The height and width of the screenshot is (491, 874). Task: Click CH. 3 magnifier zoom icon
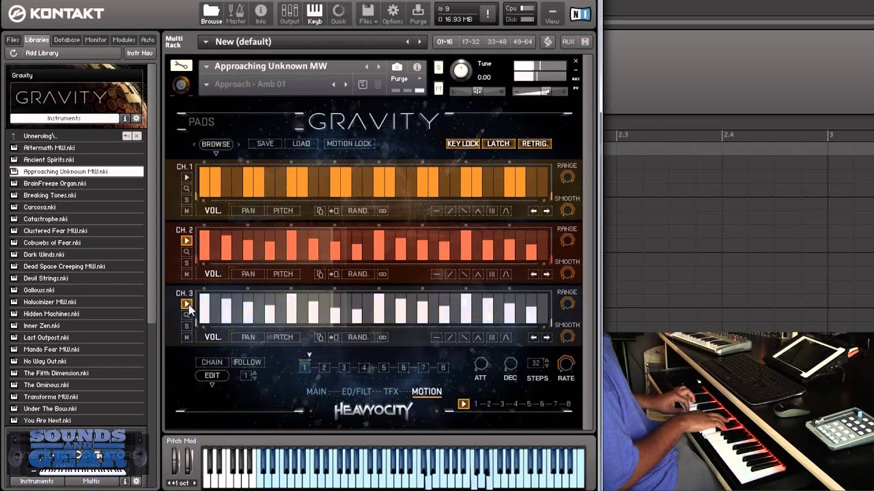click(x=186, y=315)
